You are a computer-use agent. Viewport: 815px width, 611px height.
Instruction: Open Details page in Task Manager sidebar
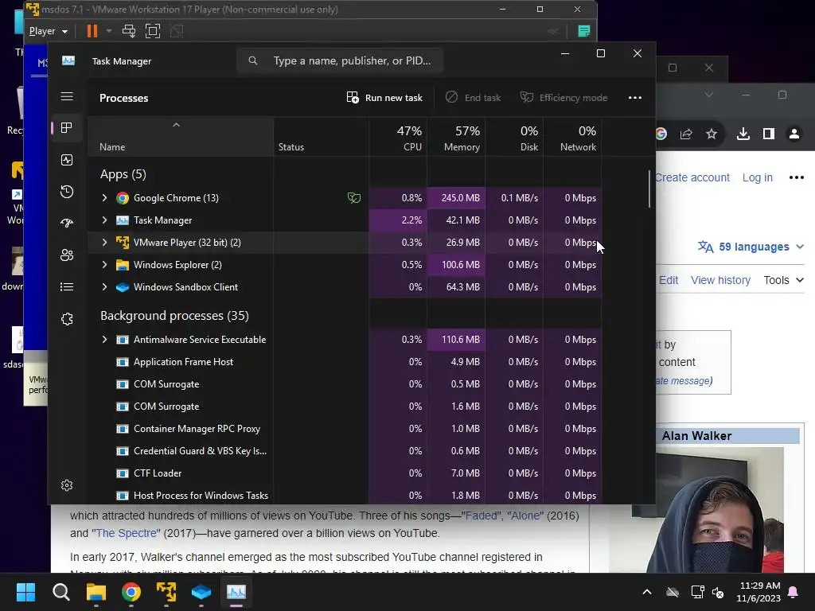[67, 286]
